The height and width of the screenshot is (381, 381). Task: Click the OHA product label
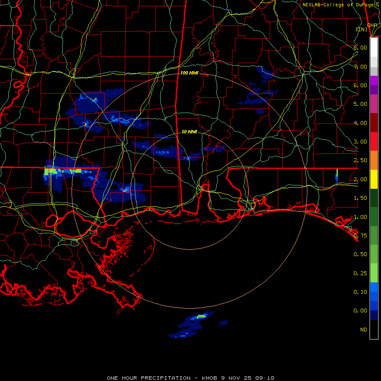click(x=372, y=25)
